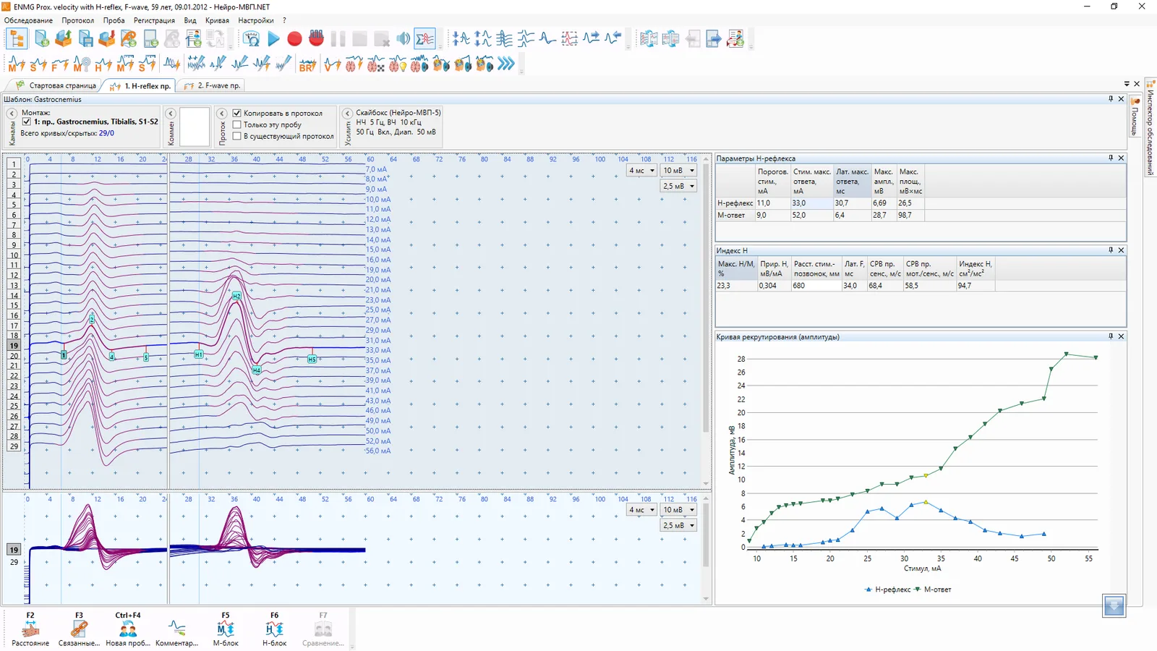Enable Только эту пробу checkbox
Image resolution: width=1157 pixels, height=651 pixels.
tap(236, 124)
